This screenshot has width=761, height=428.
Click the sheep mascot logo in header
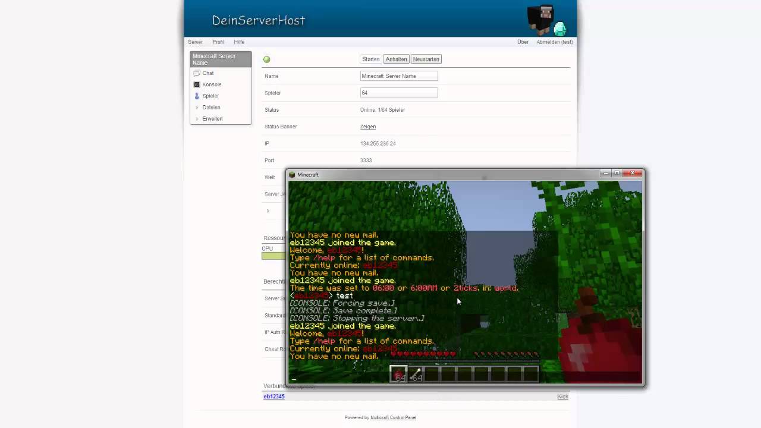(547, 20)
